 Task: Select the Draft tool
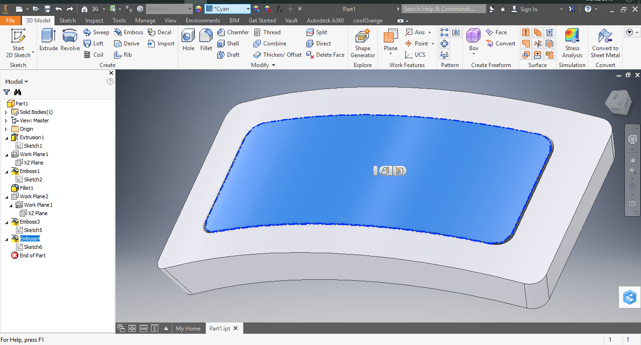click(228, 55)
